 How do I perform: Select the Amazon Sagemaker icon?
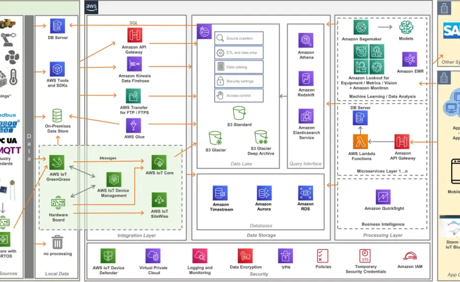click(x=361, y=27)
